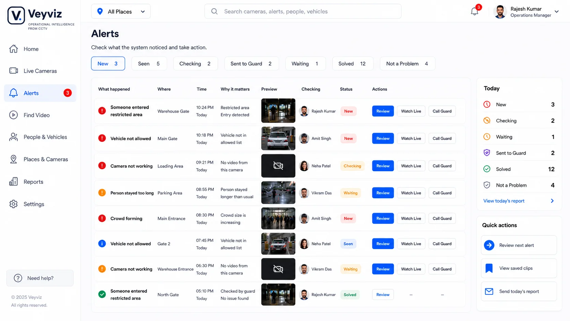Click the Solved check icon in Today panel
The width and height of the screenshot is (570, 321).
point(487,169)
